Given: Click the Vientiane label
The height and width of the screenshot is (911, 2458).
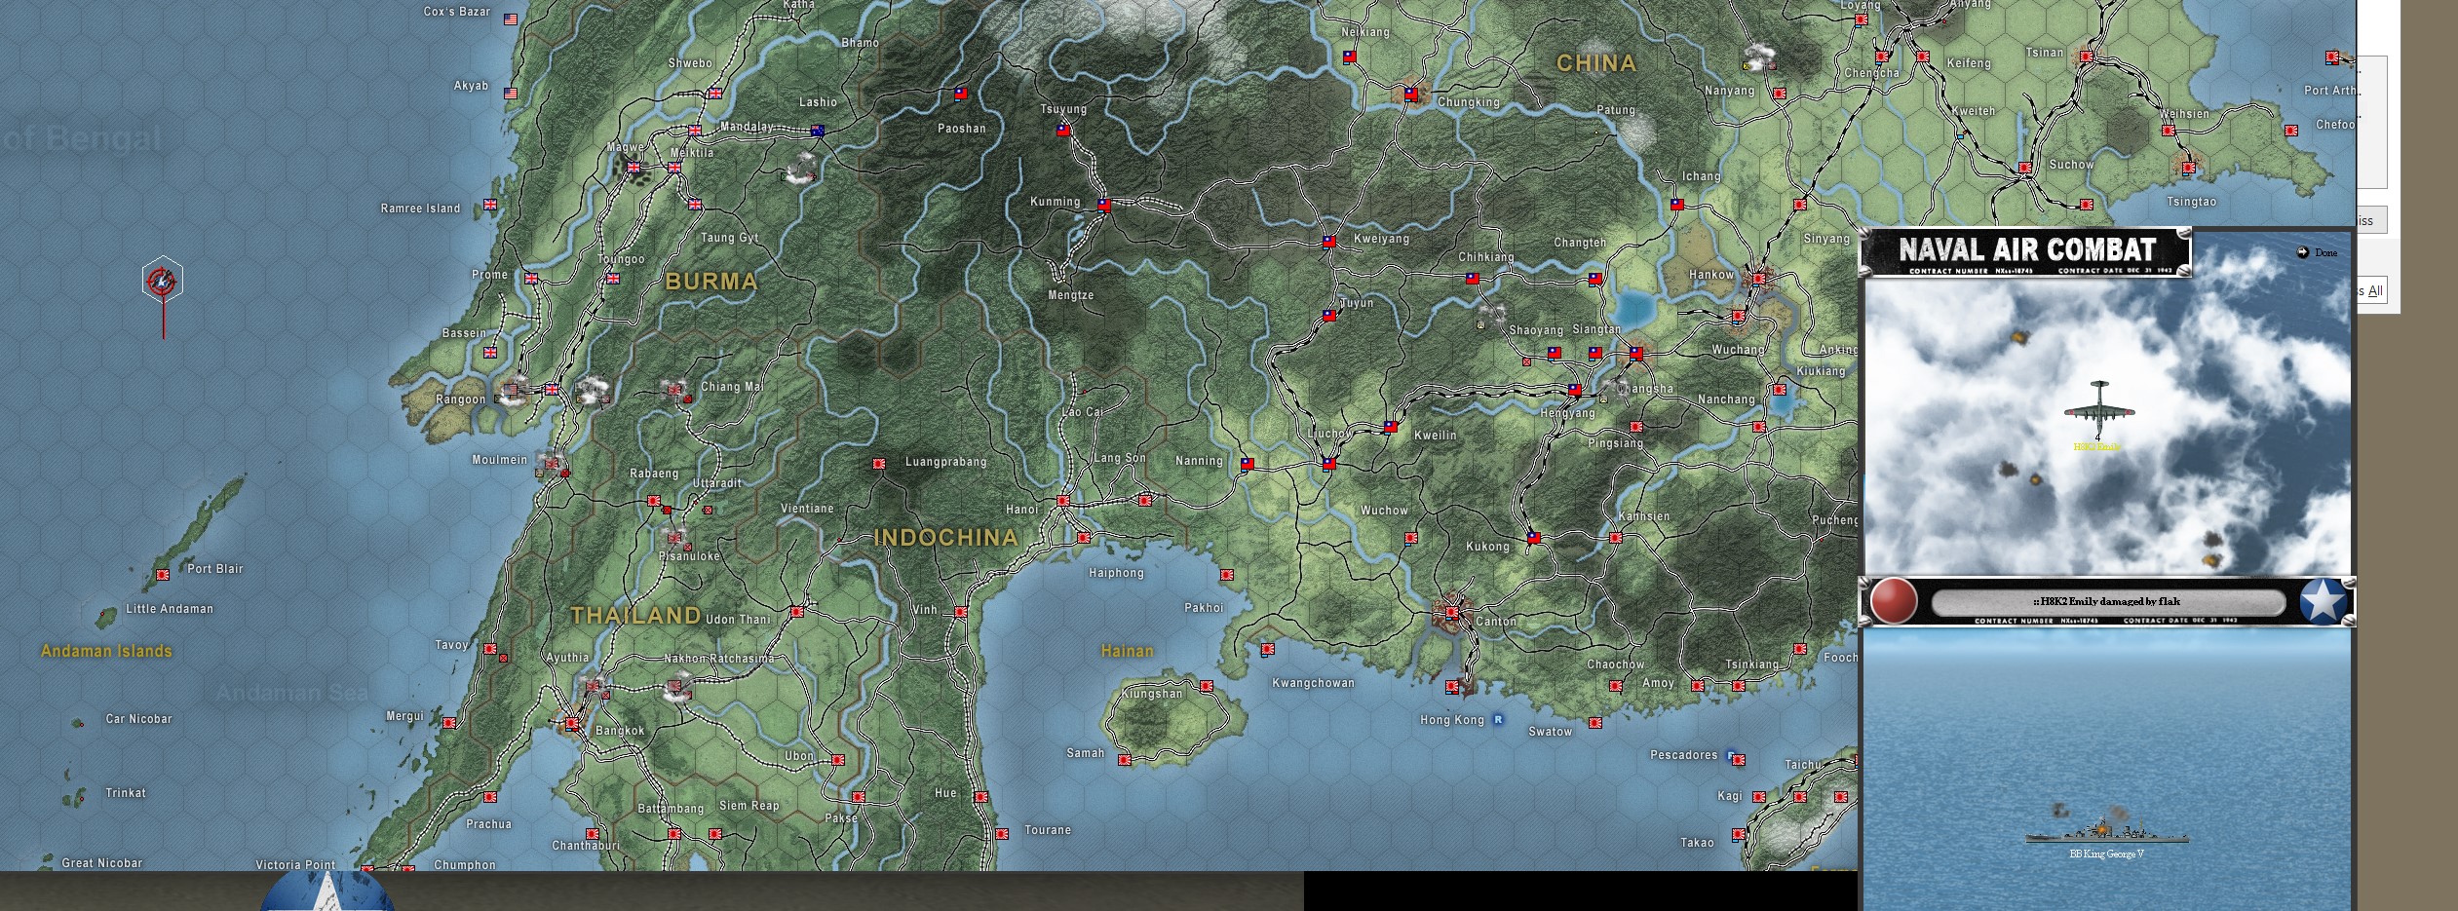Looking at the screenshot, I should pos(807,509).
